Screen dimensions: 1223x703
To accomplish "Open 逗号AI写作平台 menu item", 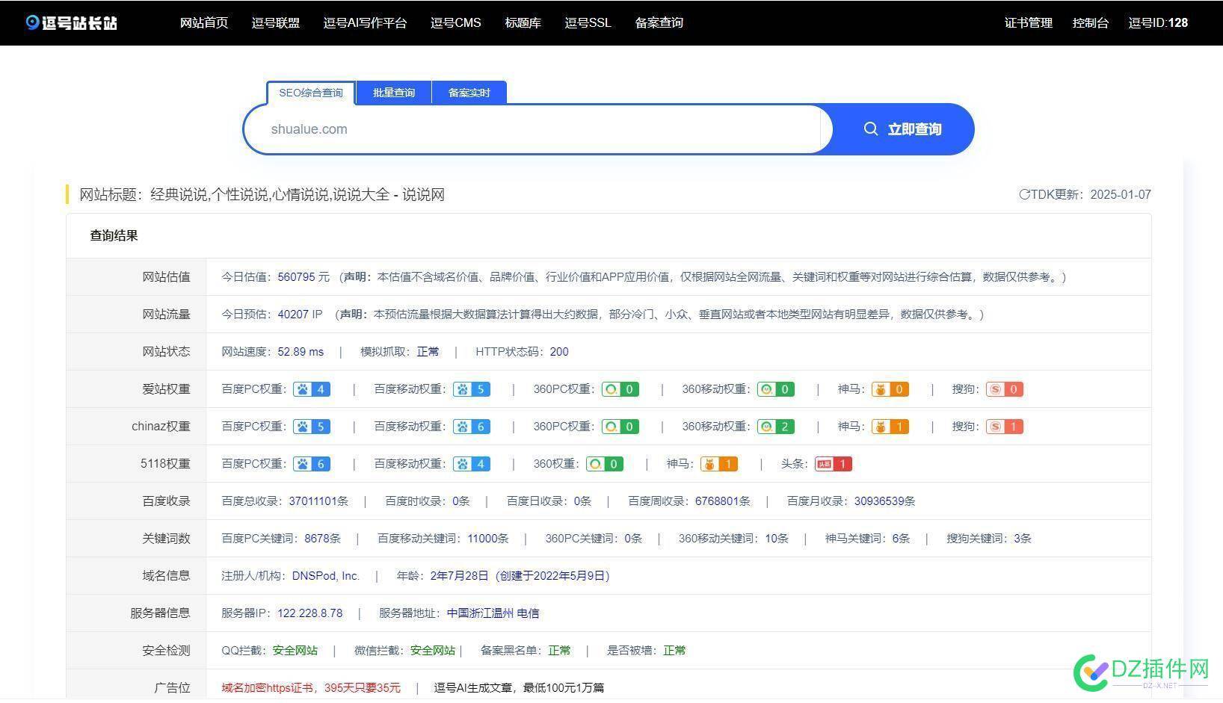I will (365, 22).
